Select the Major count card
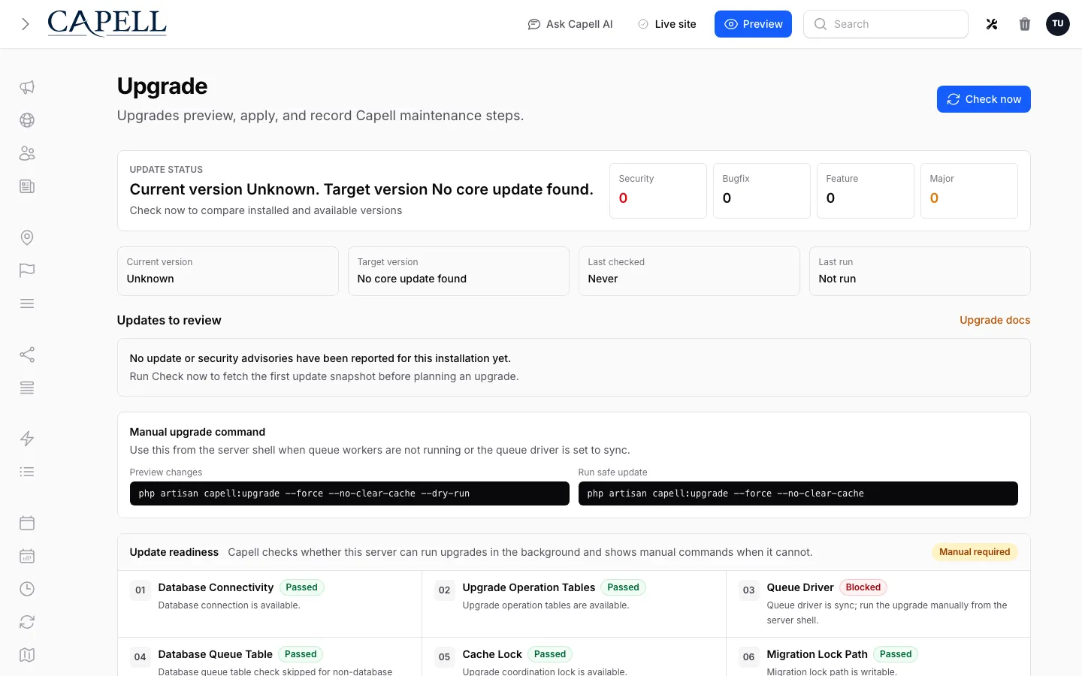The height and width of the screenshot is (676, 1082). 969,191
